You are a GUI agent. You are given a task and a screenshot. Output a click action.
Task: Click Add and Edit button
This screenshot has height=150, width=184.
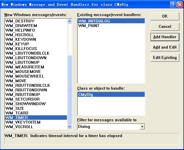(165, 47)
